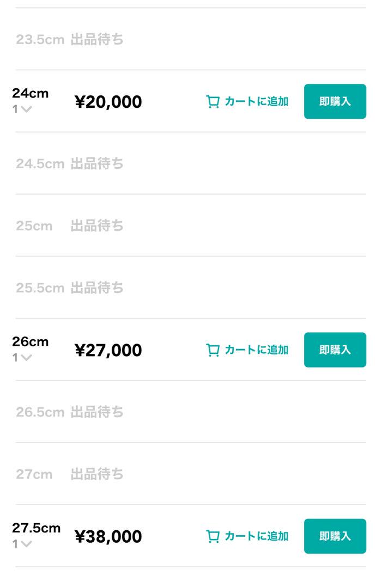The width and height of the screenshot is (382, 588).
Task: Click the cart icon in the 24cm row
Action: click(213, 102)
